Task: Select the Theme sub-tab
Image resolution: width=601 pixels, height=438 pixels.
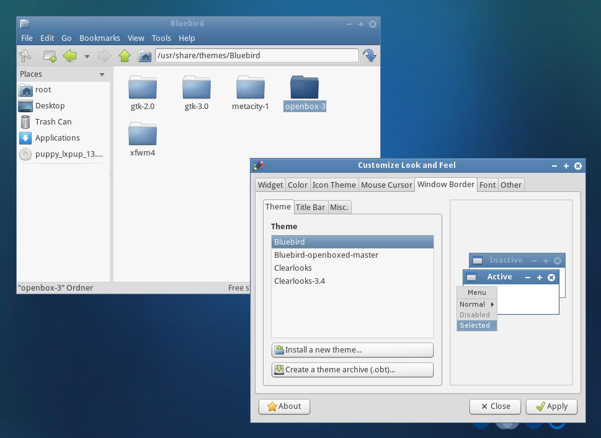Action: click(278, 207)
